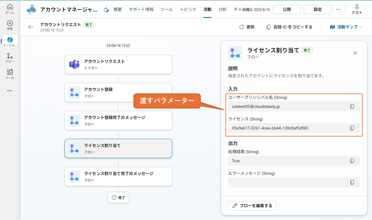Screen dimensions: 372x220
Task: Expand the 活動マップ dropdown chevron
Action: pyautogui.click(x=361, y=27)
